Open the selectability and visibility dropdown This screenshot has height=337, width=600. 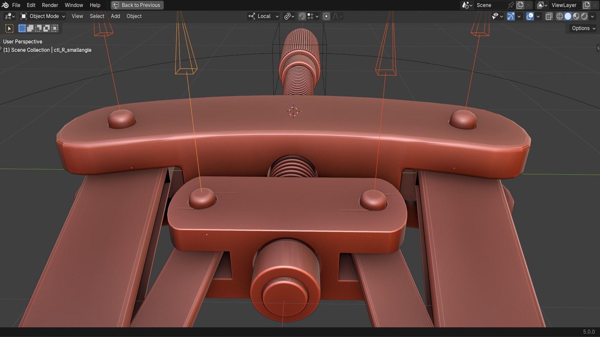click(497, 16)
